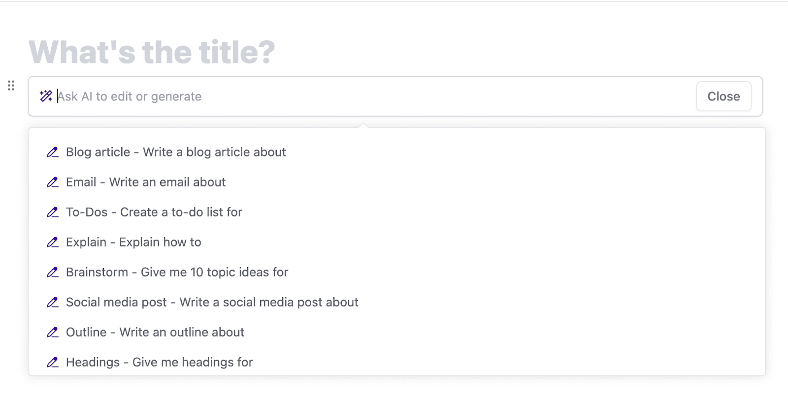Click pencil icon beside Explain prompt
The image size is (788, 400).
pyautogui.click(x=53, y=242)
